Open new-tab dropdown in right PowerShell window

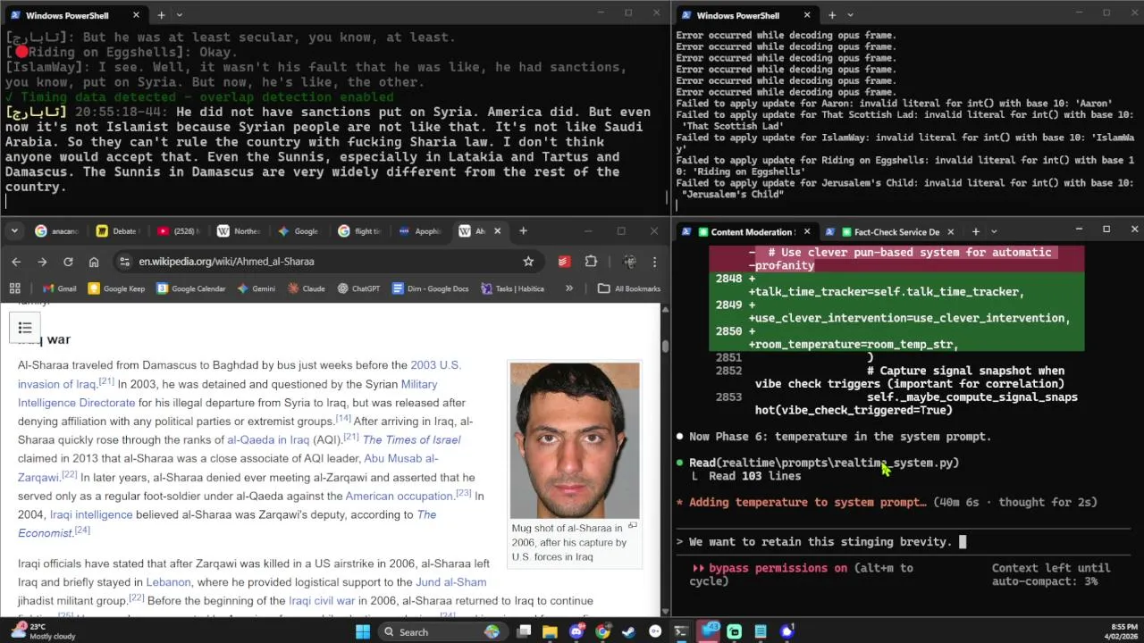click(850, 15)
